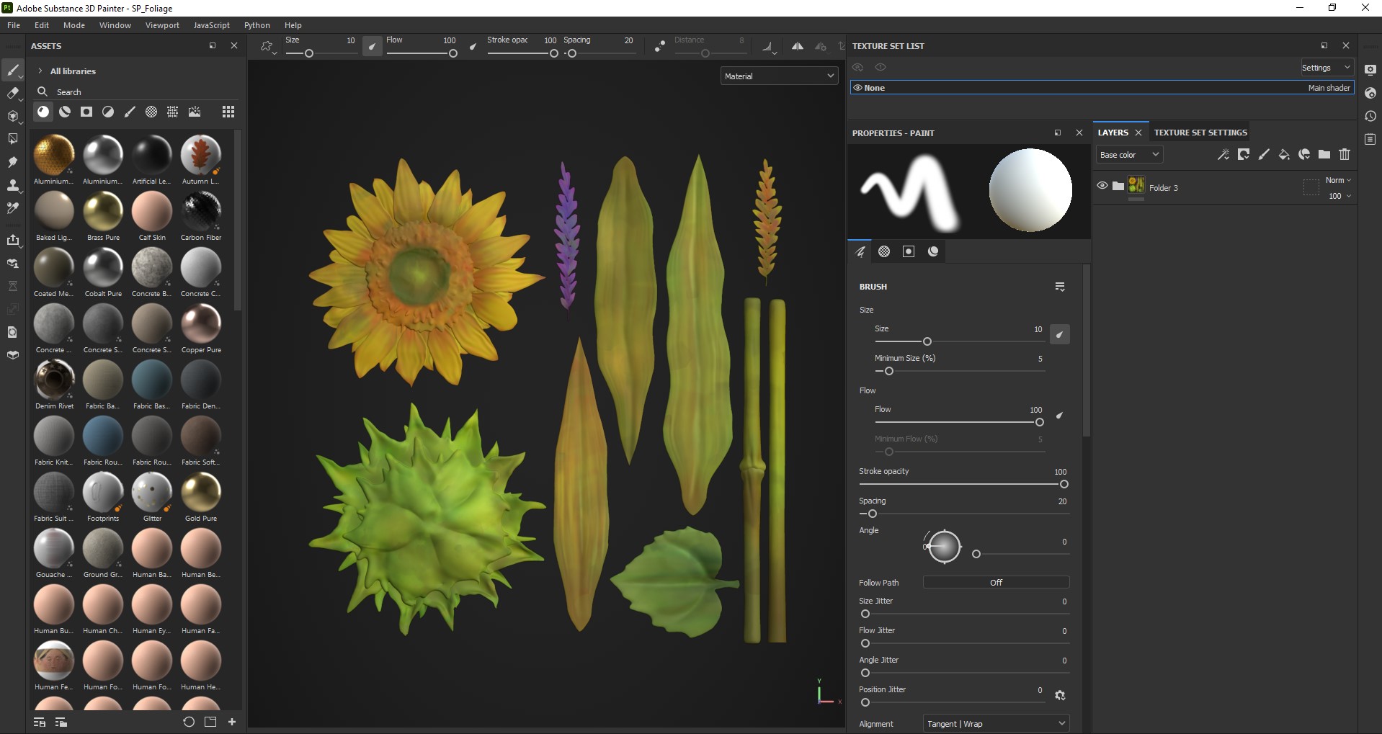1382x734 pixels.
Task: Select the Gold Pure material thumbnail
Action: pos(200,493)
